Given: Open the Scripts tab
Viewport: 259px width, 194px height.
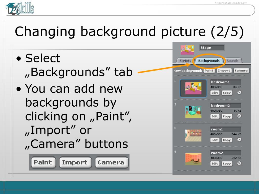Looking at the screenshot, I should coord(185,61).
